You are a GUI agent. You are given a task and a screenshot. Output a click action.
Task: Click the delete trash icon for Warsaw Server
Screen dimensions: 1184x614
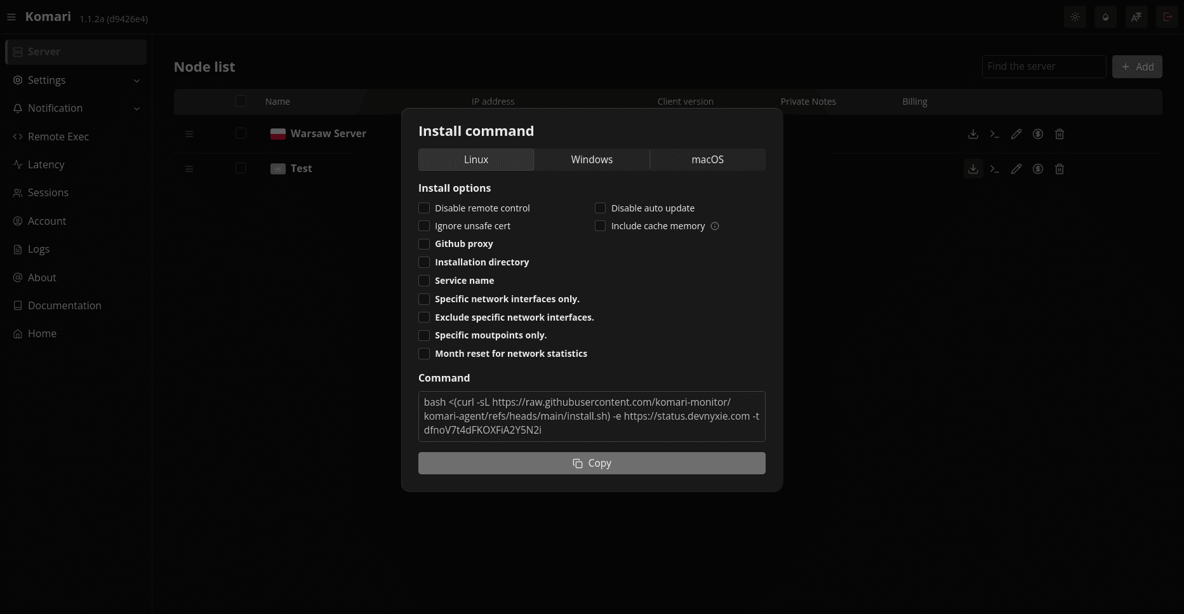coord(1060,134)
